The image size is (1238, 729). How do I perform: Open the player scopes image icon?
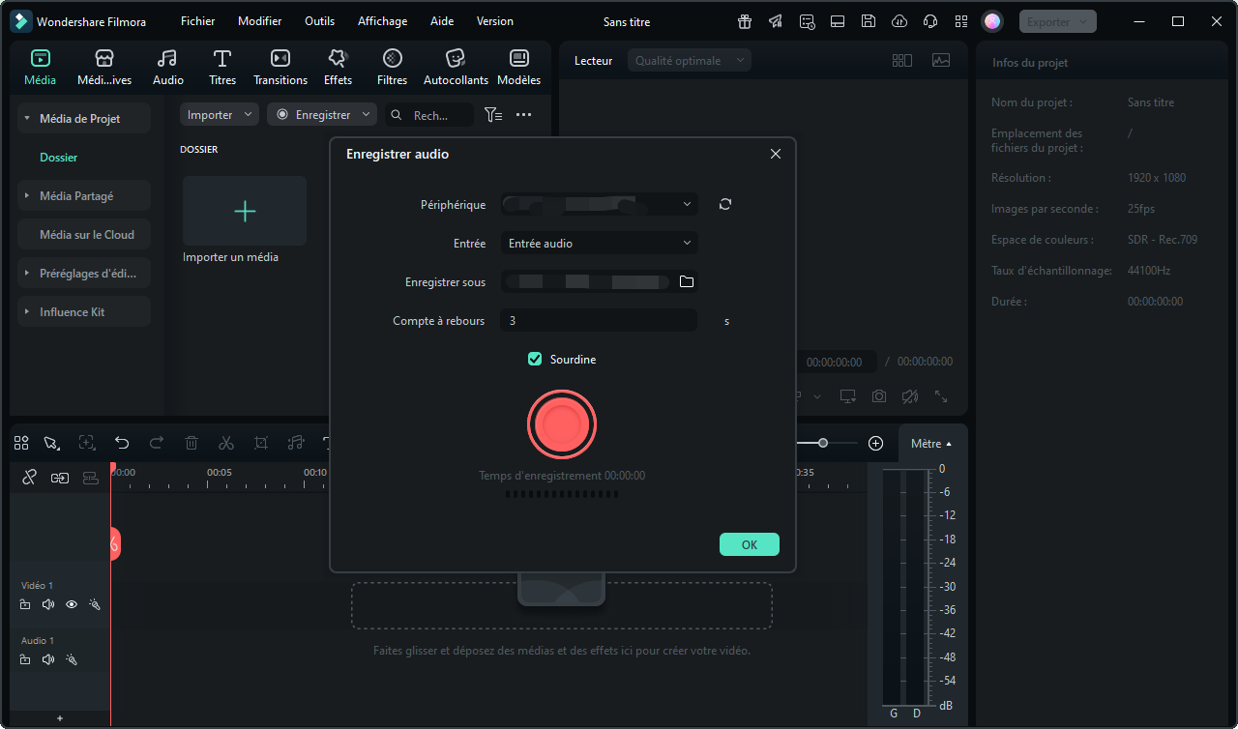(941, 60)
